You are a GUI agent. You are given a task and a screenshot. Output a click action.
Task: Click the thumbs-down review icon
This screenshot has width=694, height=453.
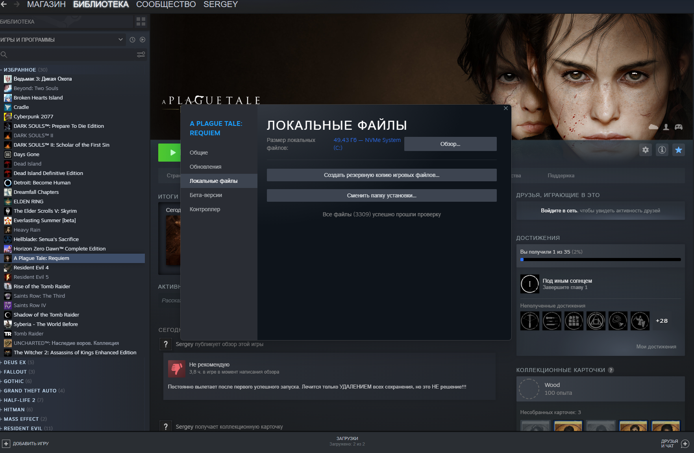click(177, 368)
